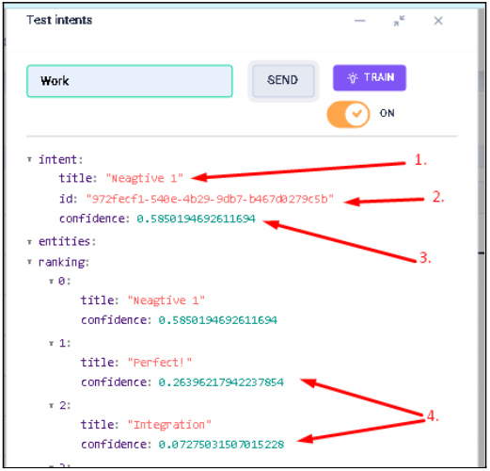Shrink the Test intents panel via arrows icon
The width and height of the screenshot is (490, 471).
[x=399, y=21]
